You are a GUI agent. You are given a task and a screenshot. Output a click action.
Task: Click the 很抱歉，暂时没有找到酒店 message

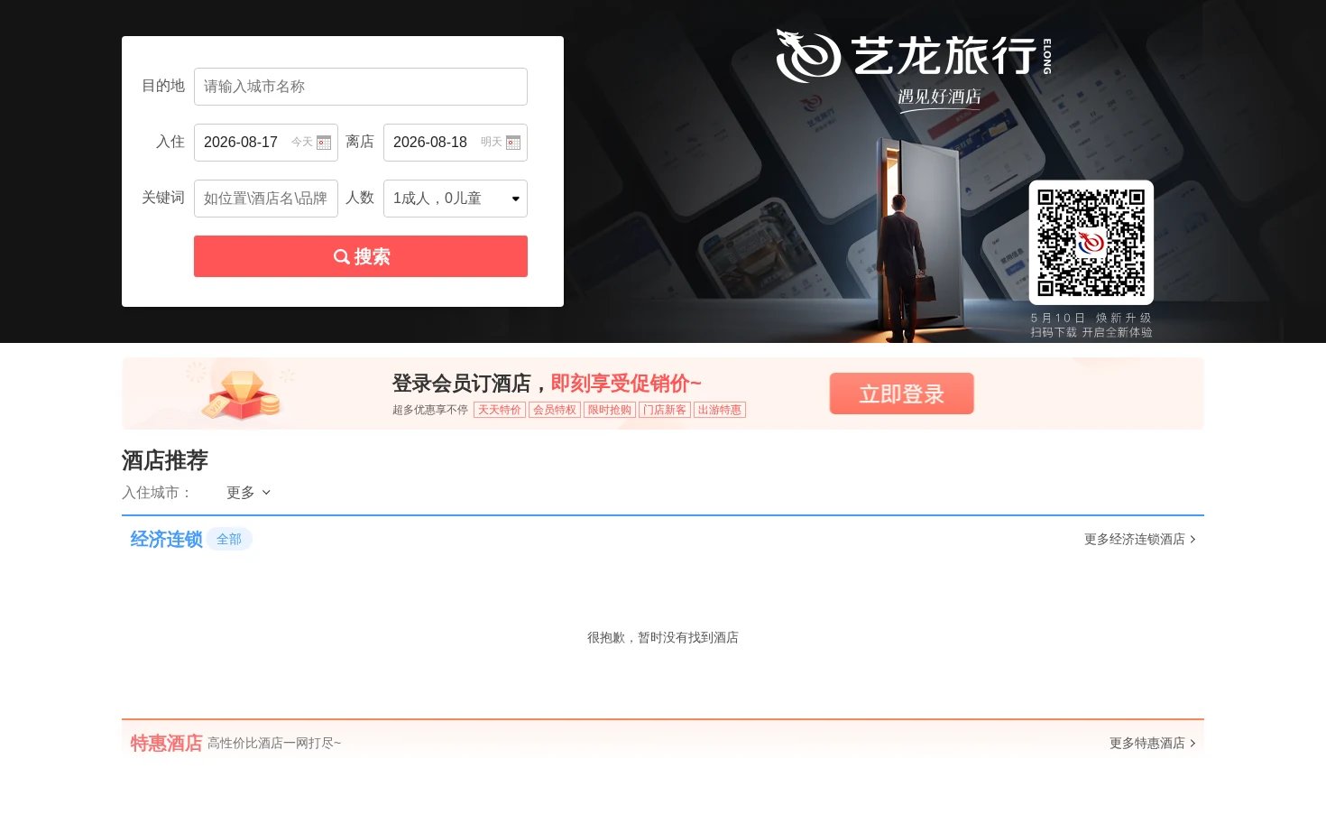click(663, 638)
